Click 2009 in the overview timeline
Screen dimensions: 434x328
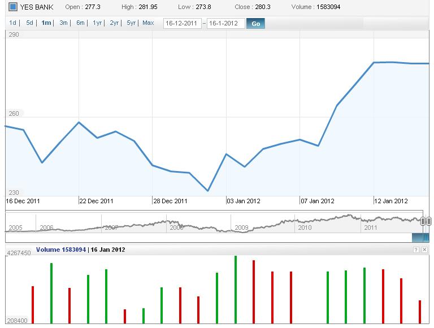241,228
